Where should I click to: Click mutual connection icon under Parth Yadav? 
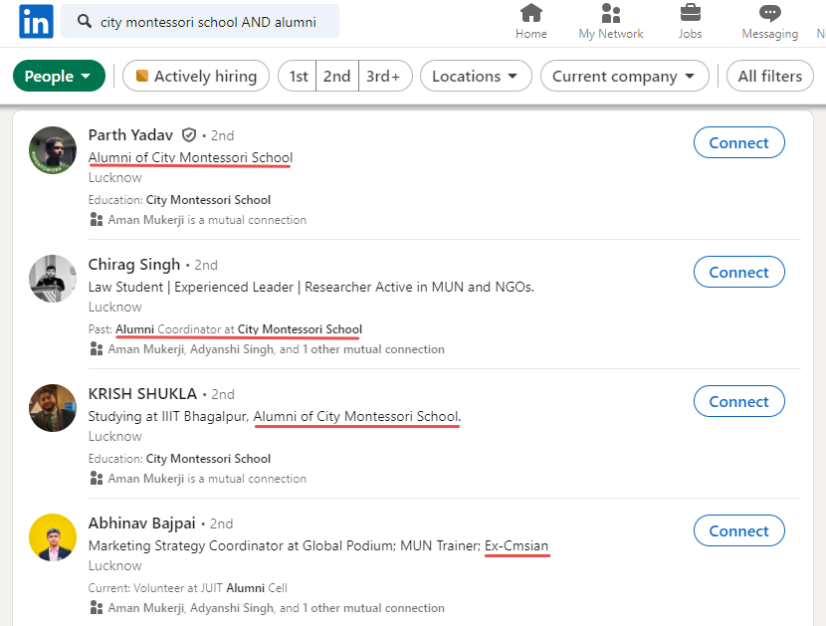pos(96,220)
